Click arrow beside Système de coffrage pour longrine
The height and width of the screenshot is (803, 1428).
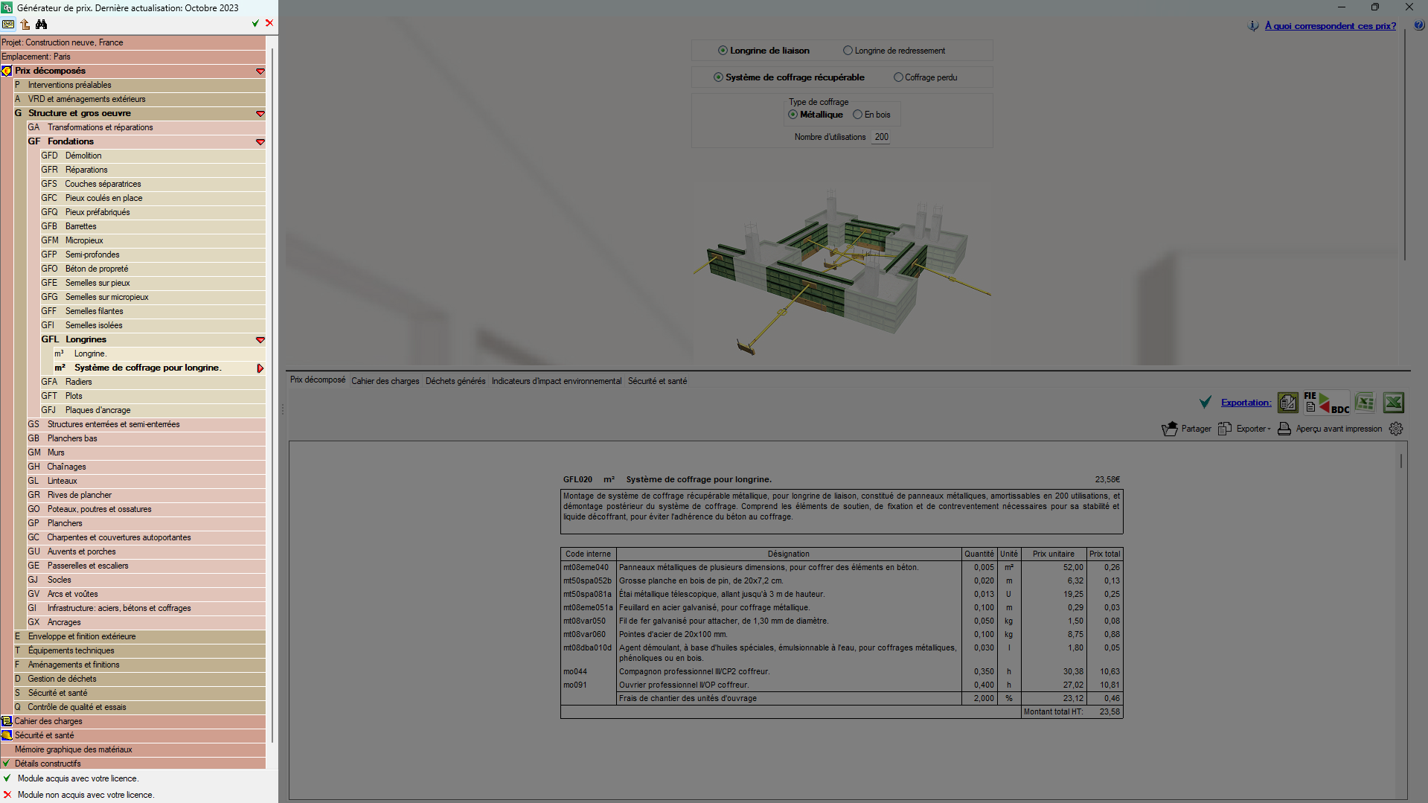(260, 368)
